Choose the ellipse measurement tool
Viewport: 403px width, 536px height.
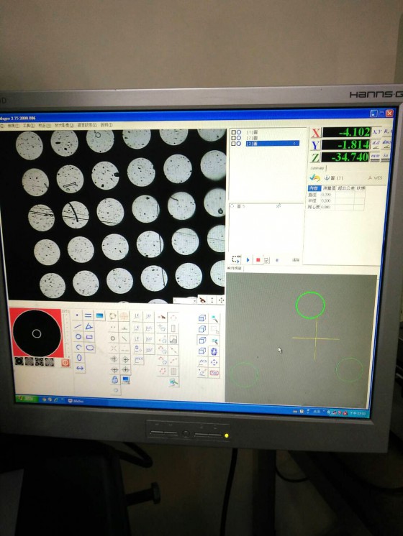(79, 358)
